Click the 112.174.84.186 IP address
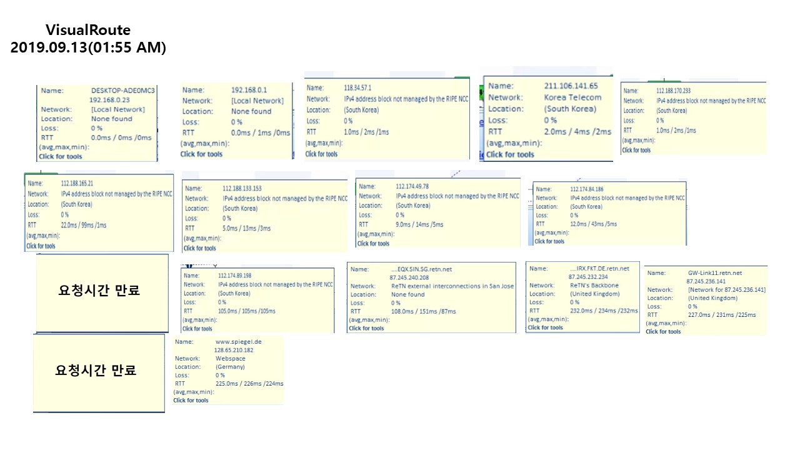The width and height of the screenshot is (800, 450). 587,189
